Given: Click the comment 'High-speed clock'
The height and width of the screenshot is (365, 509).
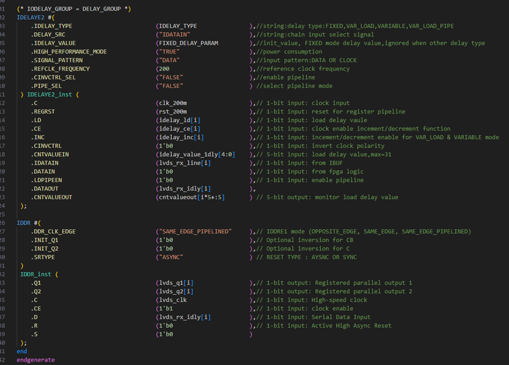Looking at the screenshot, I should pos(339,300).
